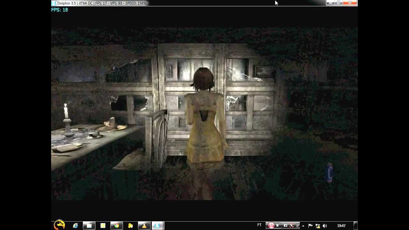This screenshot has width=409, height=230.
Task: Click the Show desktop strip
Action: pyautogui.click(x=356, y=226)
